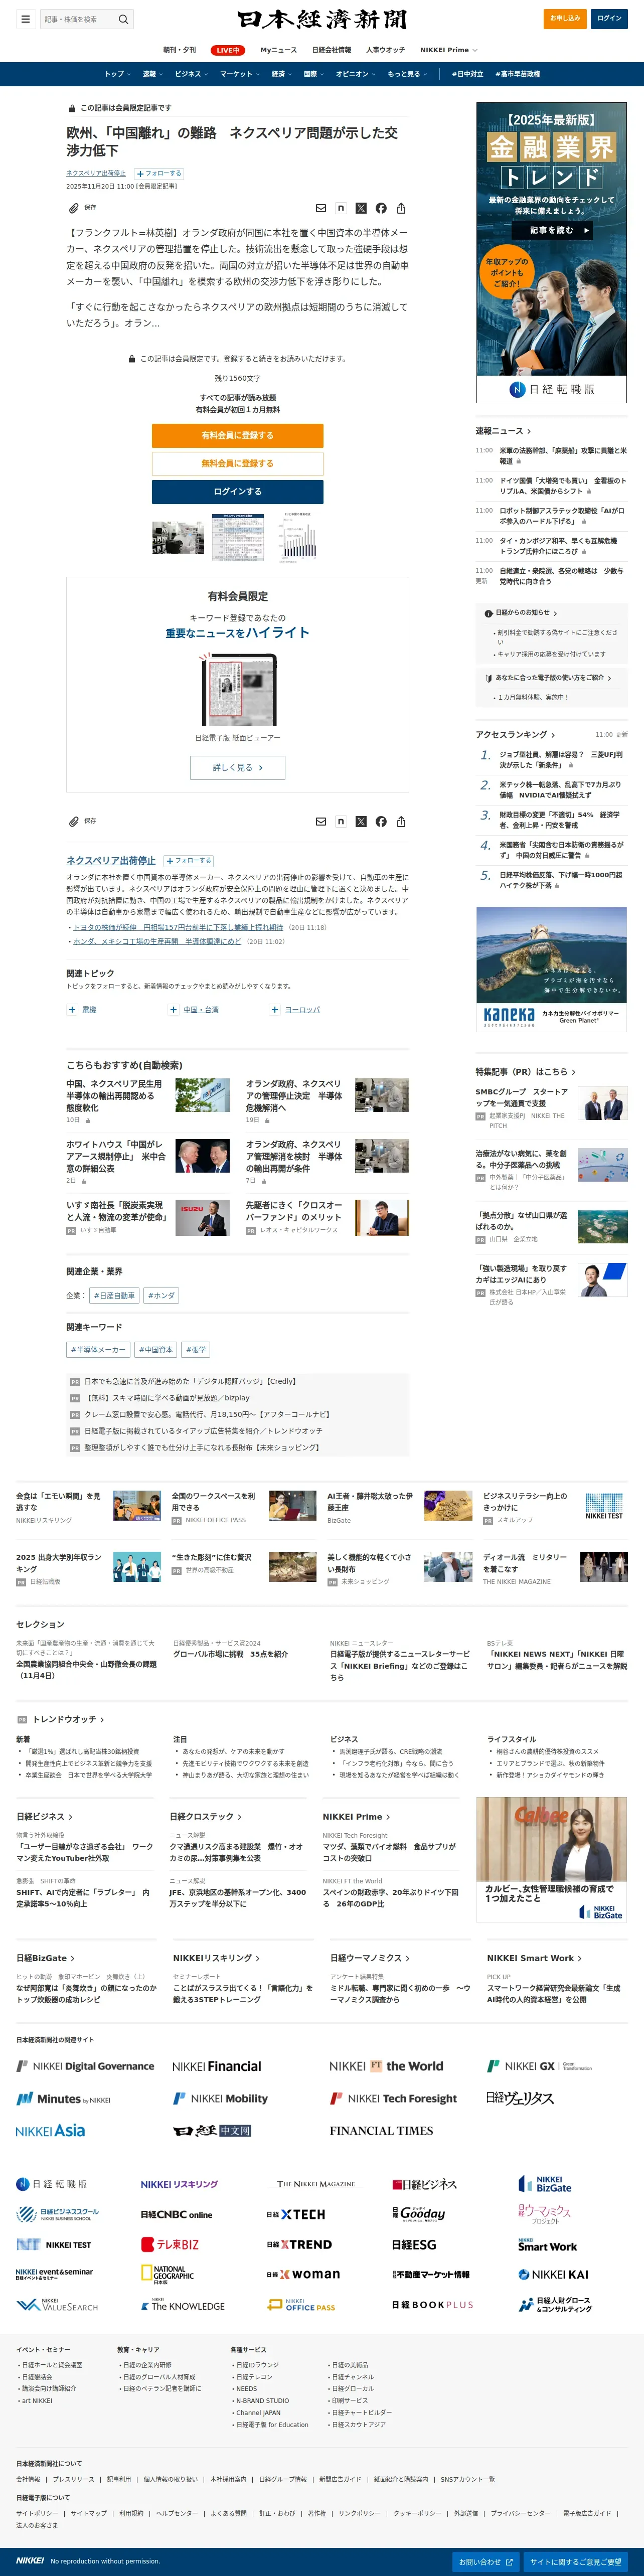This screenshot has height=2576, width=644.
Task: Open the #ホンダ company tag
Action: [161, 1296]
